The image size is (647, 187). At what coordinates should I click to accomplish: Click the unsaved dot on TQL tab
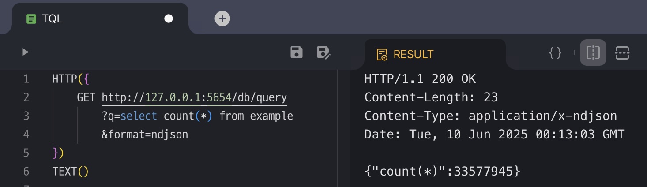[x=169, y=19]
